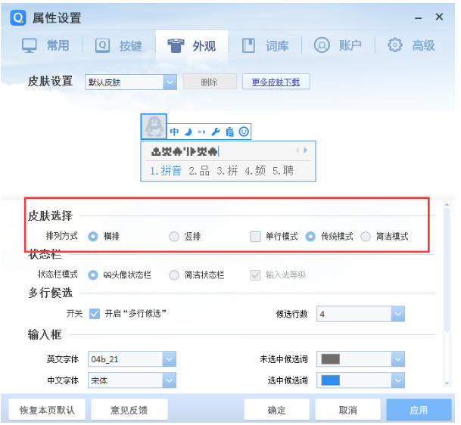
Task: Click the gear icon of 高级 tab
Action: coord(395,45)
